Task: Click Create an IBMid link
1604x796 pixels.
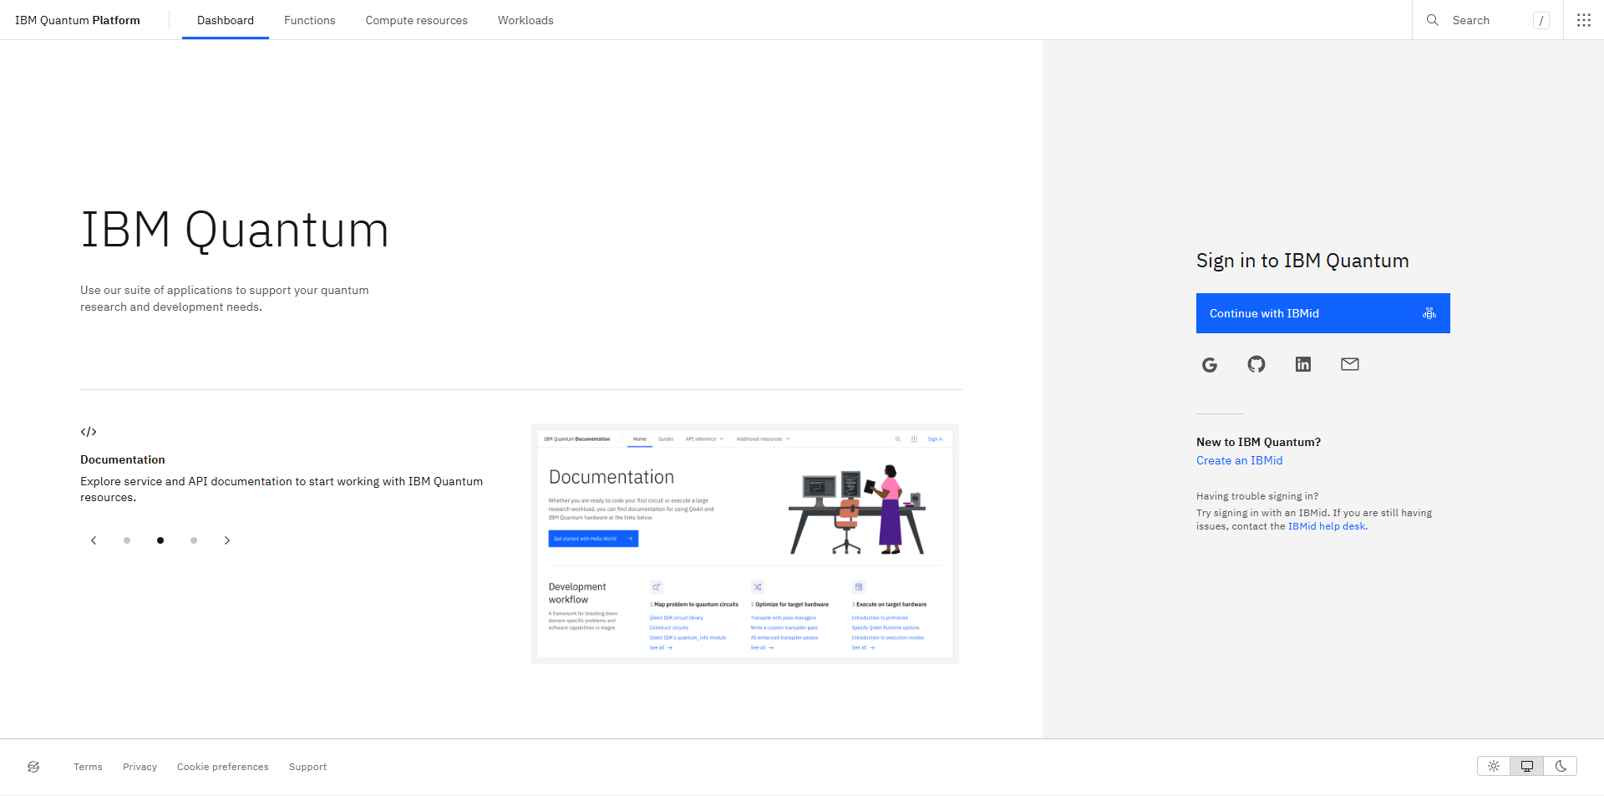Action: pyautogui.click(x=1240, y=460)
